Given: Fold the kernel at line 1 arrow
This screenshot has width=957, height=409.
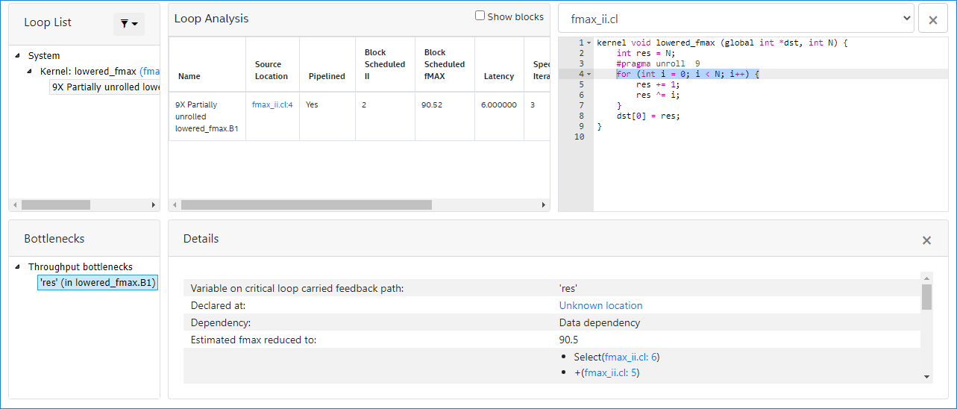Looking at the screenshot, I should 589,43.
